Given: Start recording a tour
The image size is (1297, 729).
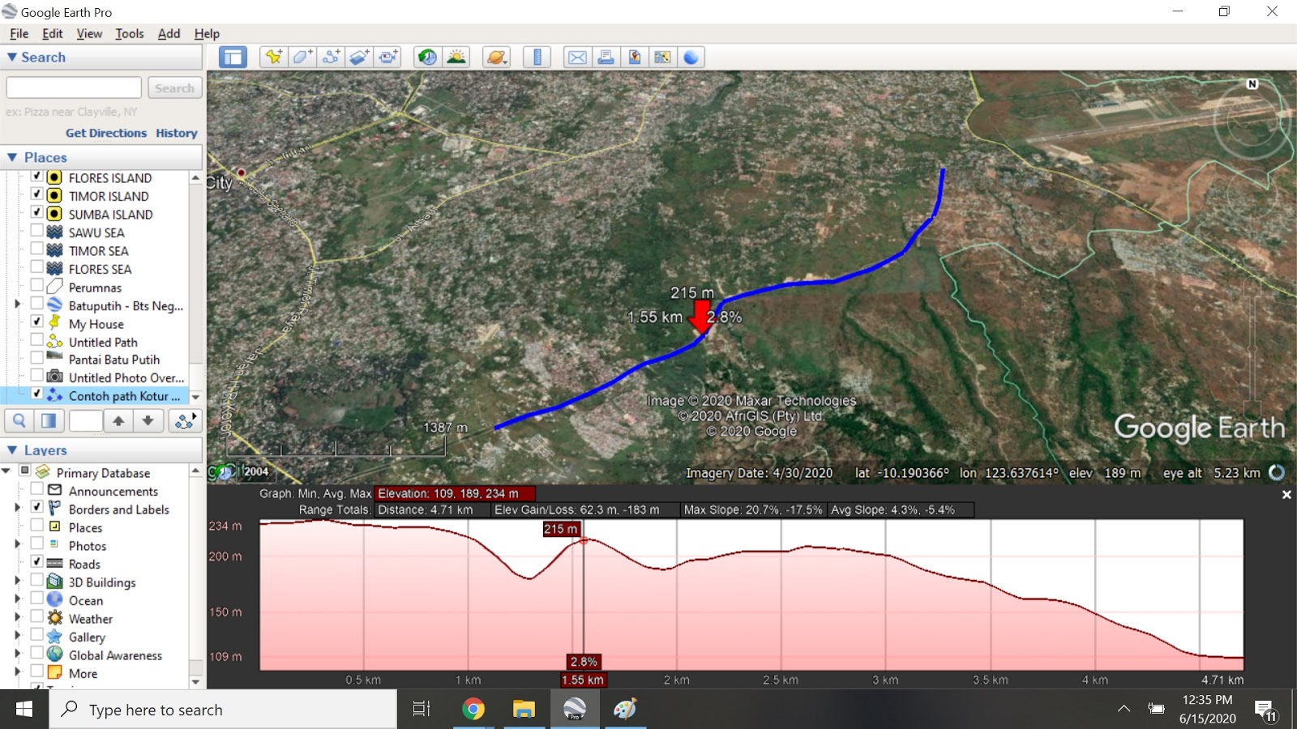Looking at the screenshot, I should (387, 57).
